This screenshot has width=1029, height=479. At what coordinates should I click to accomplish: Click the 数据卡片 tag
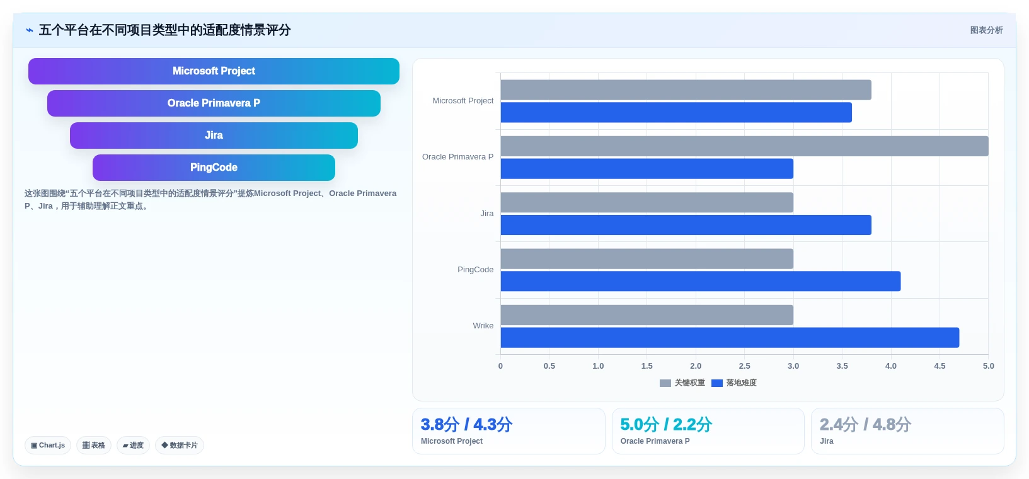180,445
